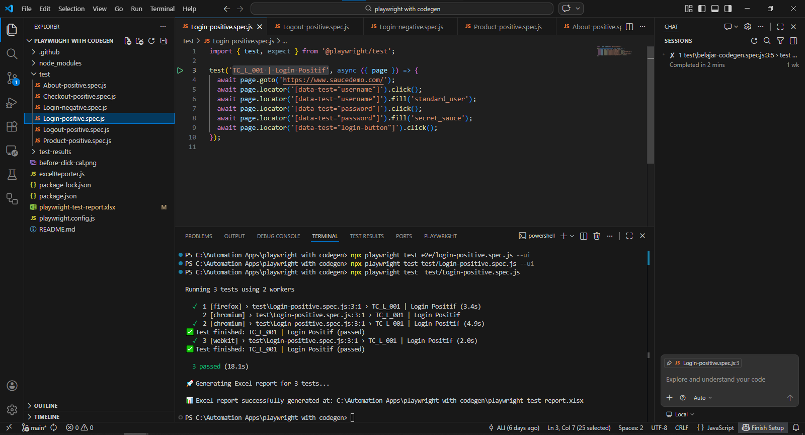Open the Terminal menu
The height and width of the screenshot is (435, 805).
pos(163,9)
